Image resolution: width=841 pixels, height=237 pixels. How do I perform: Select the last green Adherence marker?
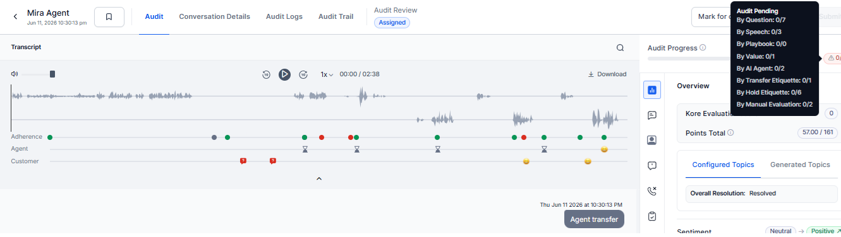point(604,137)
